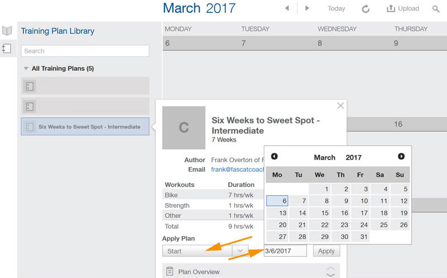Screen dimensions: 447x278
Task: Expand the Plan Overview section
Action: pos(330,272)
